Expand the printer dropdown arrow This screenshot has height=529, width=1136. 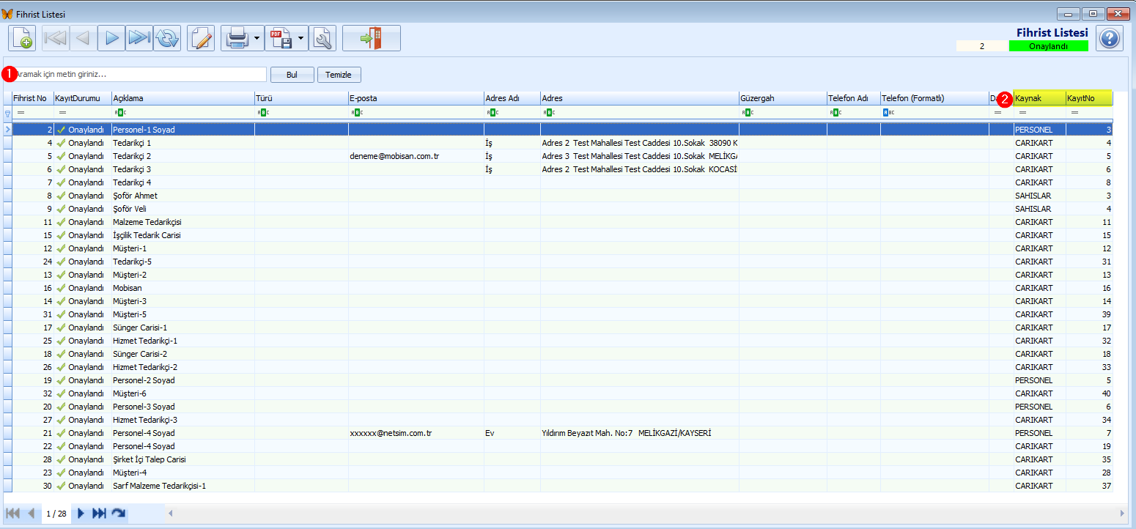coord(257,38)
